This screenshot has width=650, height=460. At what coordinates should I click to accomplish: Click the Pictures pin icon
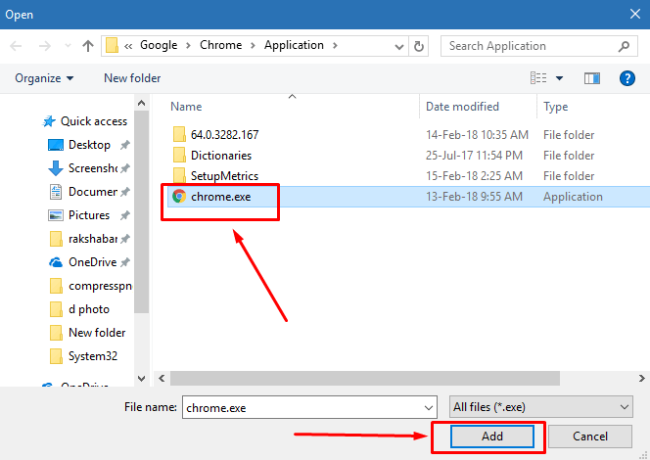point(124,215)
